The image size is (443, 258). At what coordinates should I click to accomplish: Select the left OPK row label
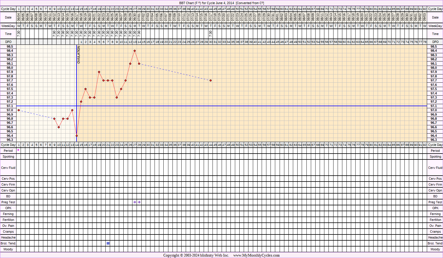click(8, 208)
